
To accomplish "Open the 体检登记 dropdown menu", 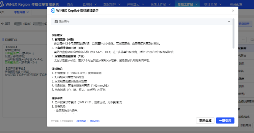I will click(x=135, y=4).
